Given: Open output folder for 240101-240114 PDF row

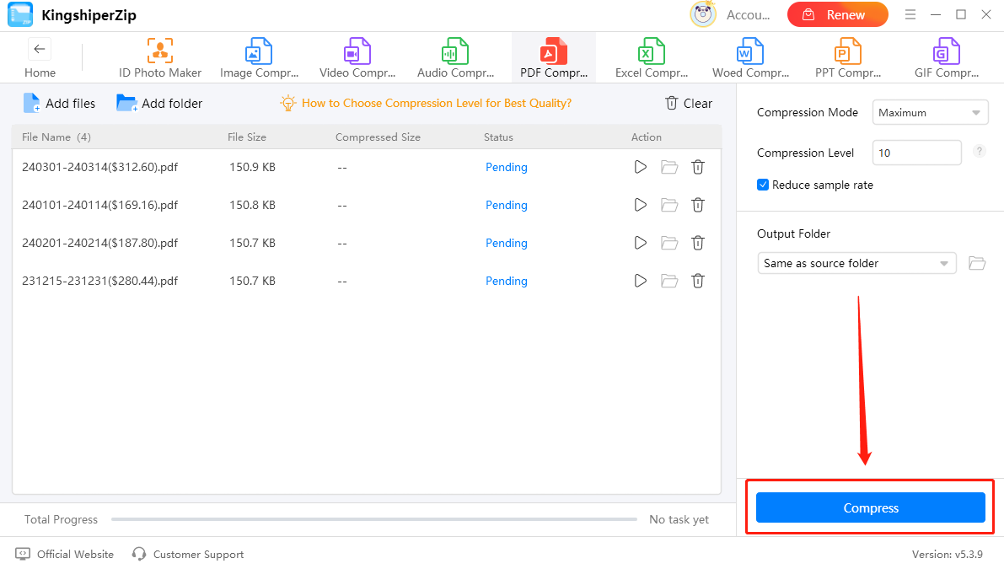Looking at the screenshot, I should pyautogui.click(x=669, y=205).
